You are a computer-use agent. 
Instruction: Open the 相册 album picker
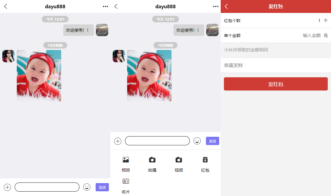126,164
